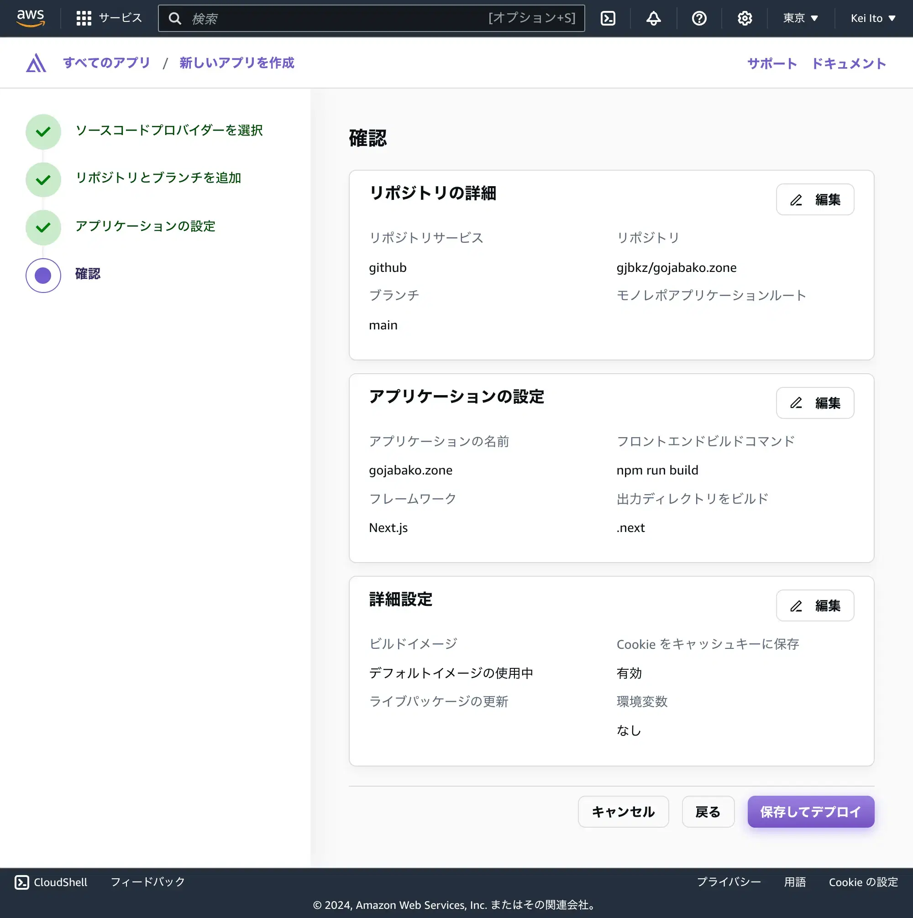Click the main branch value

(x=383, y=325)
